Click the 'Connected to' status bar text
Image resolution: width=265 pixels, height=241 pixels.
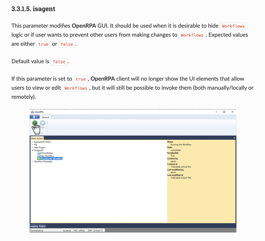tap(37, 231)
